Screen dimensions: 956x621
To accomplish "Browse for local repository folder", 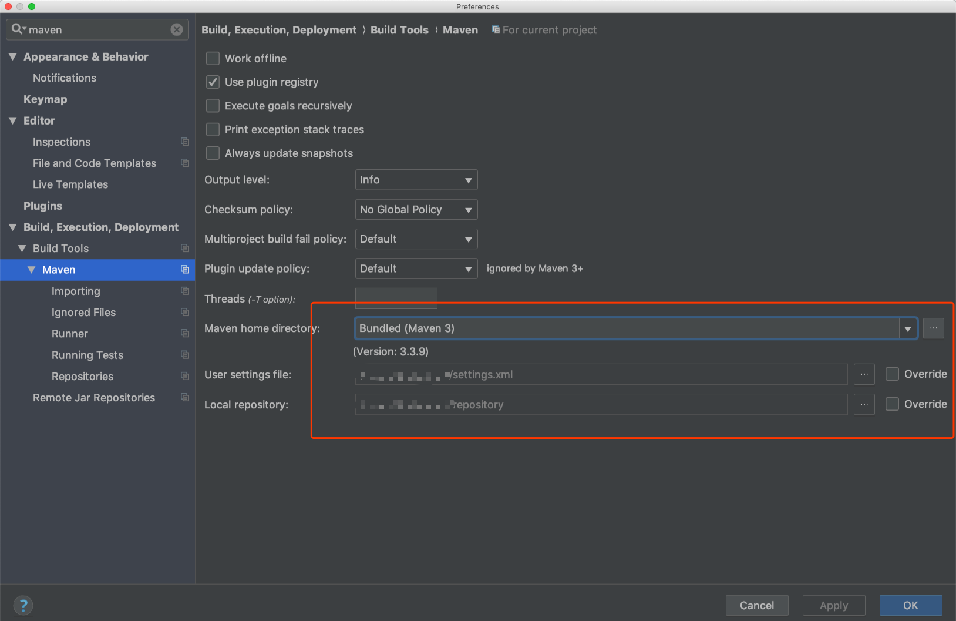I will tap(864, 404).
